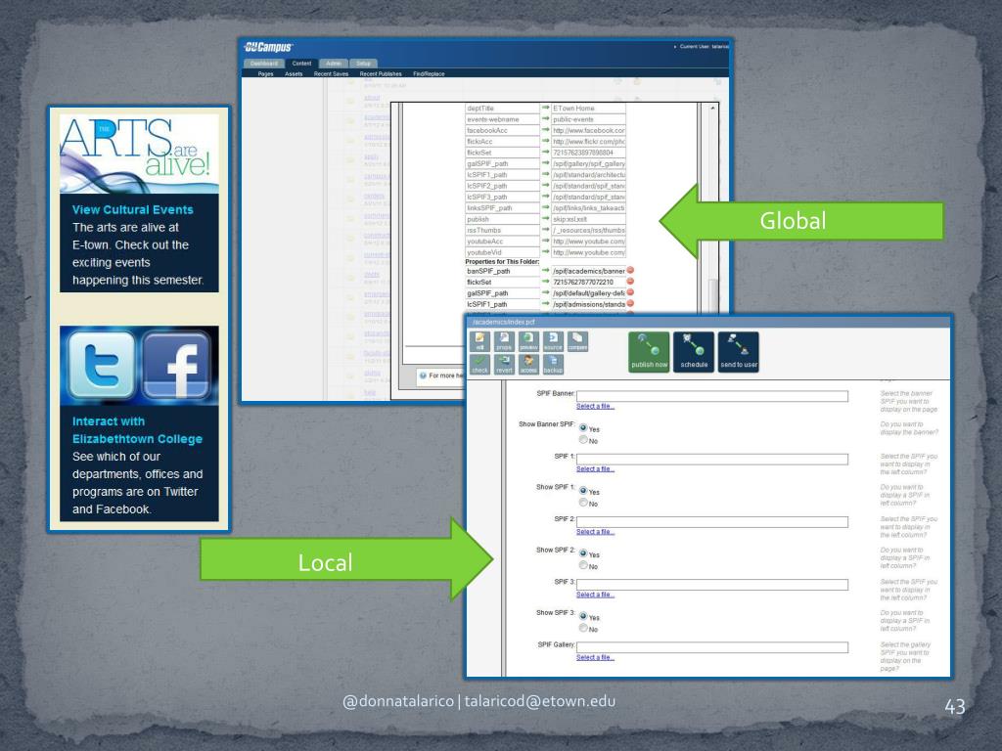Open the access toolbar icon
The height and width of the screenshot is (751, 1002).
pos(528,364)
